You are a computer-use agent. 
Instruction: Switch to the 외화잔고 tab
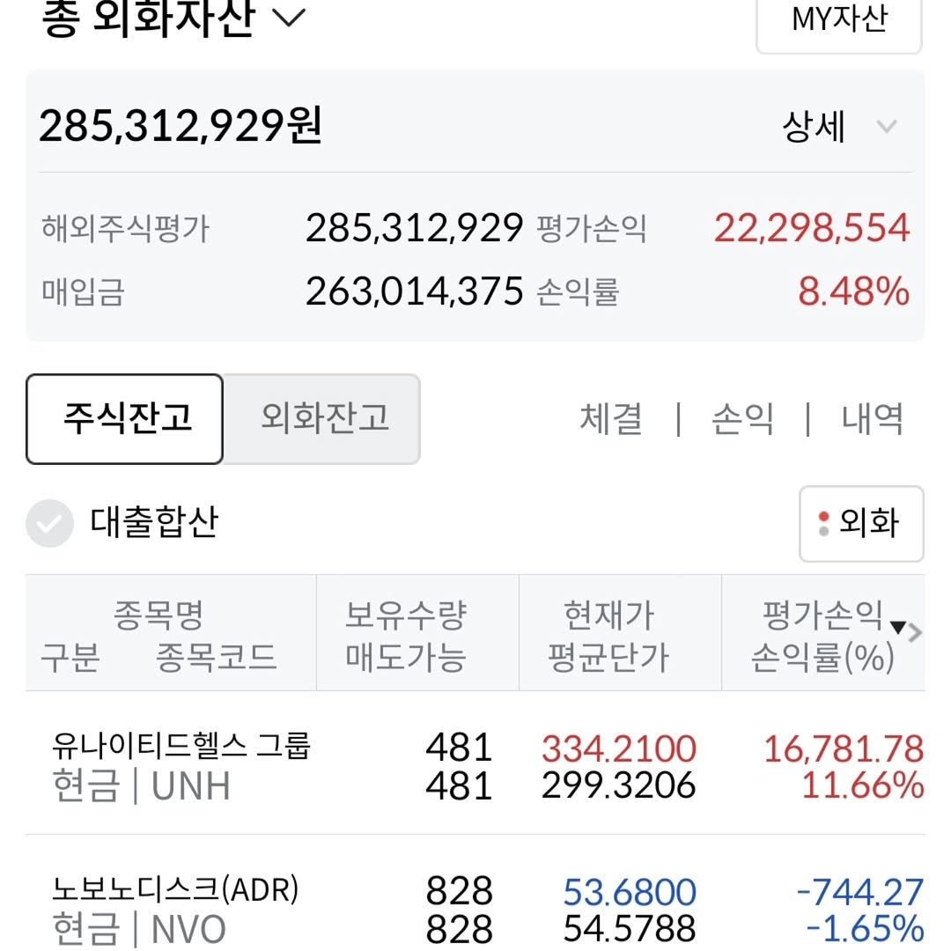[x=324, y=418]
